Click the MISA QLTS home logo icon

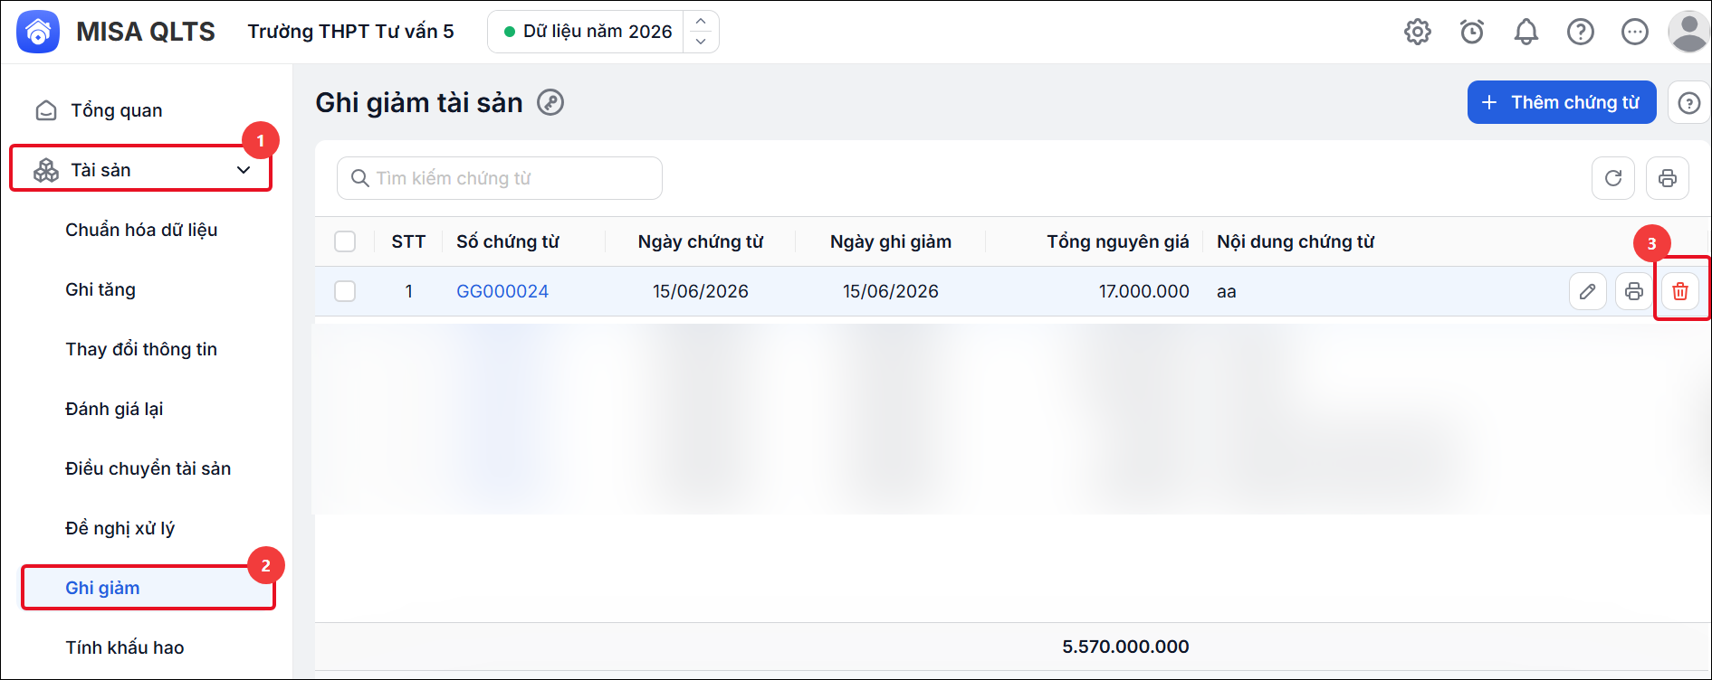(38, 32)
